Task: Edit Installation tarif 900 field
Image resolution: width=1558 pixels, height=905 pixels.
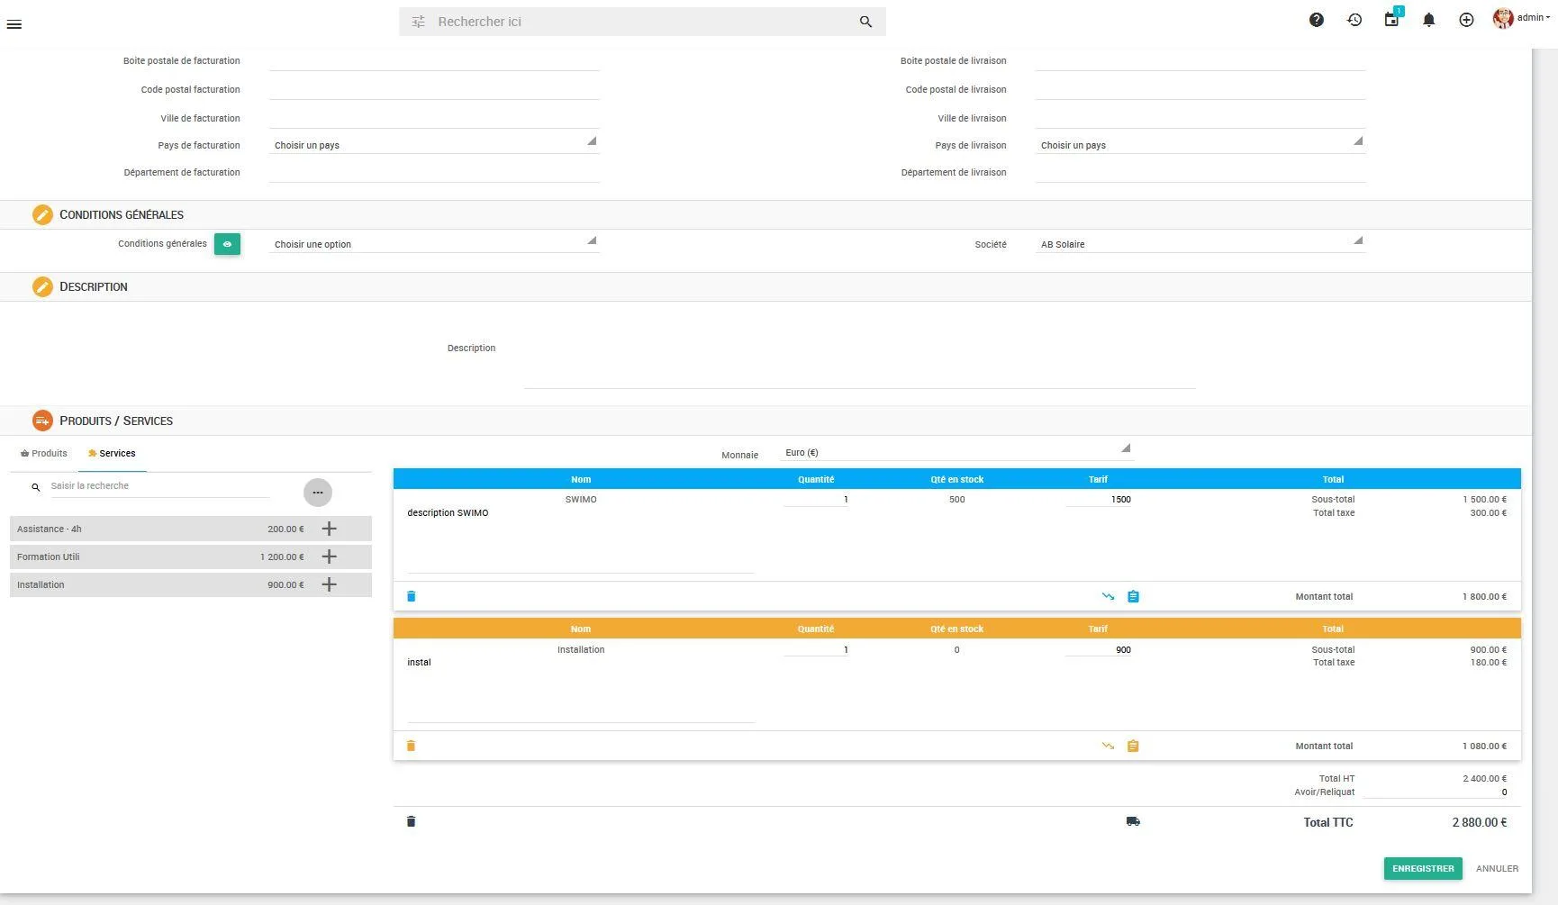Action: point(1099,650)
